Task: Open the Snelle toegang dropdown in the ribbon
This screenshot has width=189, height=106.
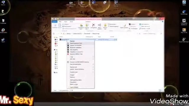Action: (113, 26)
